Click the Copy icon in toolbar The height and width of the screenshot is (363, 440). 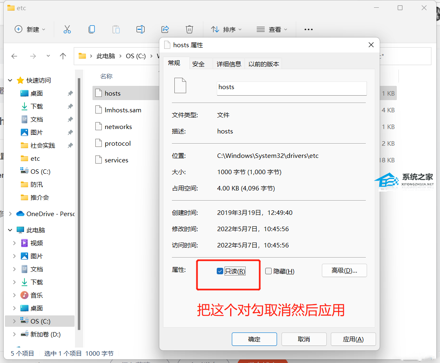coord(92,29)
